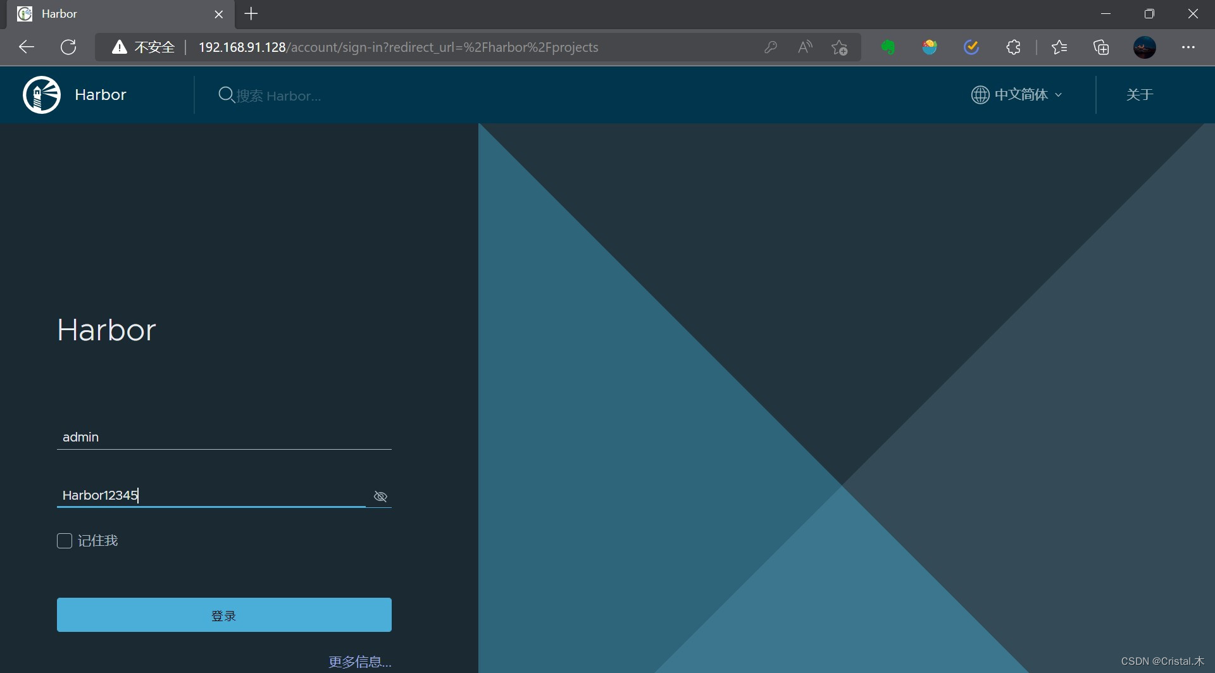Click the Read Aloud icon
This screenshot has width=1215, height=673.
coord(805,47)
